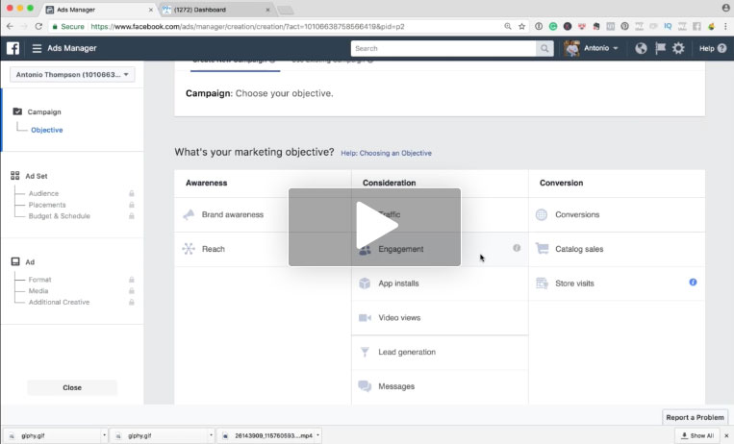Open Help: Choosing an Objective link
The width and height of the screenshot is (734, 444).
pos(386,153)
